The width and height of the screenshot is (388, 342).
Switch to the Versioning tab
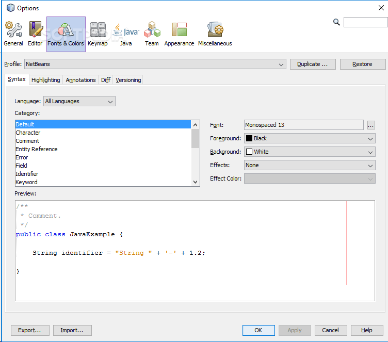pos(128,80)
